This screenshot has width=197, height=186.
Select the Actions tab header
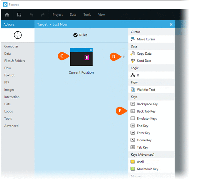click(18, 24)
